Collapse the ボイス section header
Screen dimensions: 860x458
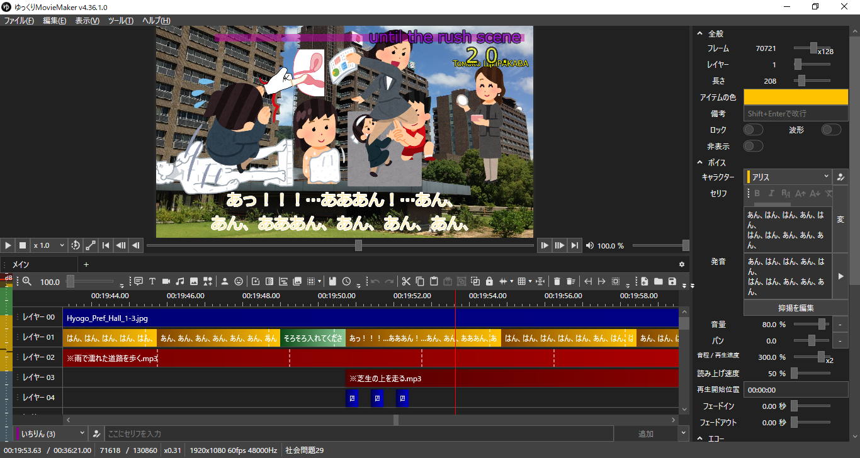point(717,162)
